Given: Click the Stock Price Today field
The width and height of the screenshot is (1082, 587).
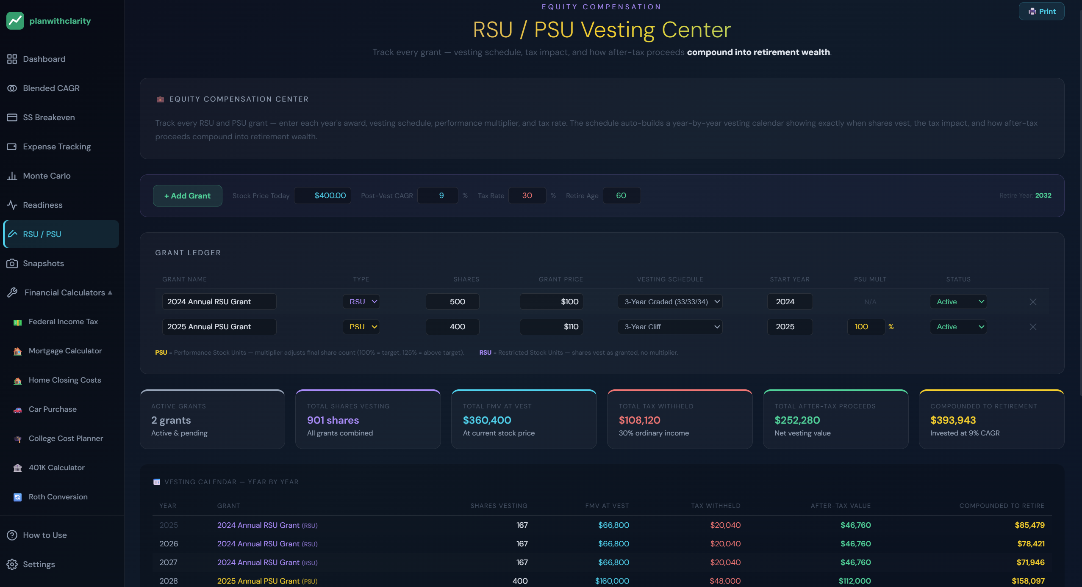Looking at the screenshot, I should [x=322, y=196].
